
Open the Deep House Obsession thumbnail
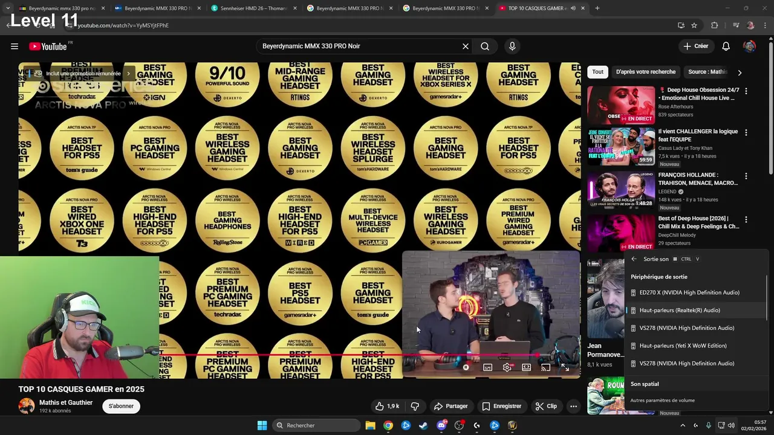621,105
